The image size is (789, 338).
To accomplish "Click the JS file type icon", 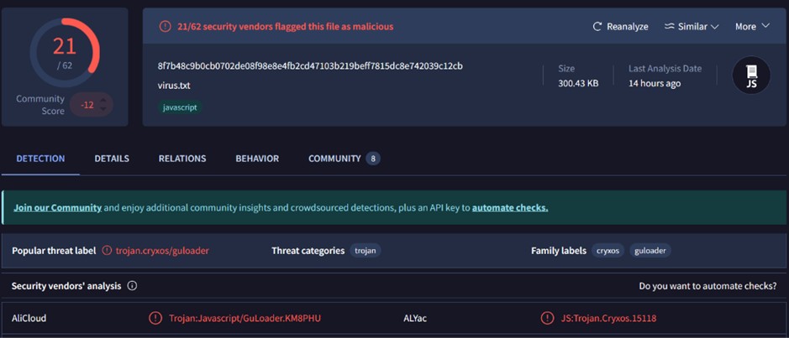I will point(750,75).
